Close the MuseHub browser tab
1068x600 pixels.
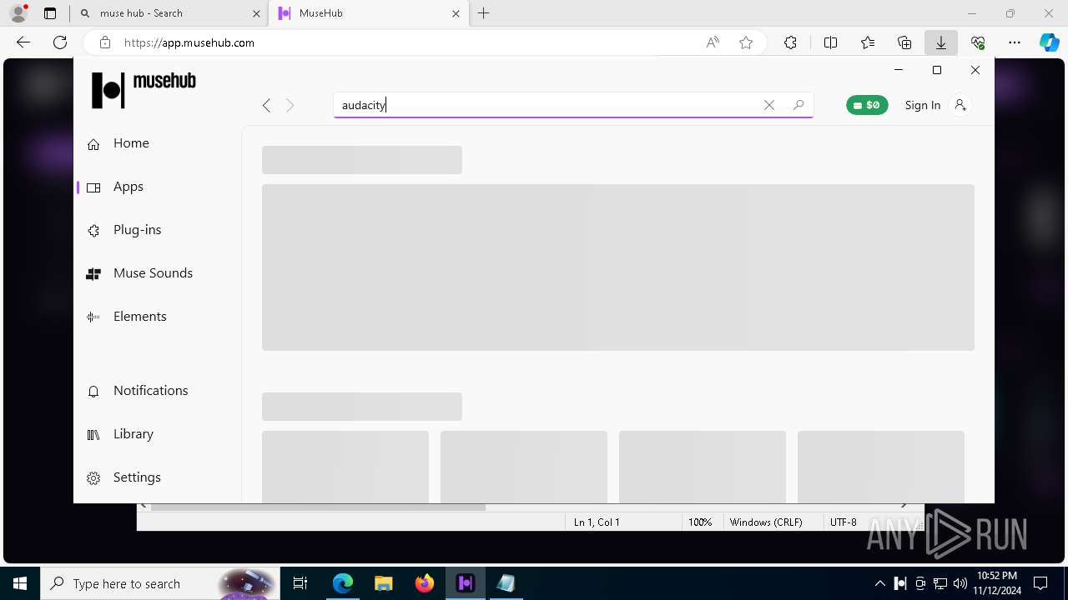point(456,13)
